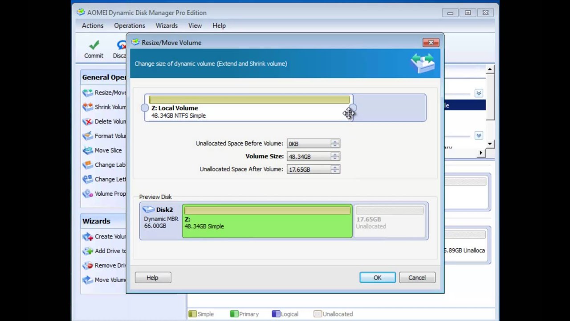Decrease the Volume Size value
570x321 pixels.
click(335, 159)
